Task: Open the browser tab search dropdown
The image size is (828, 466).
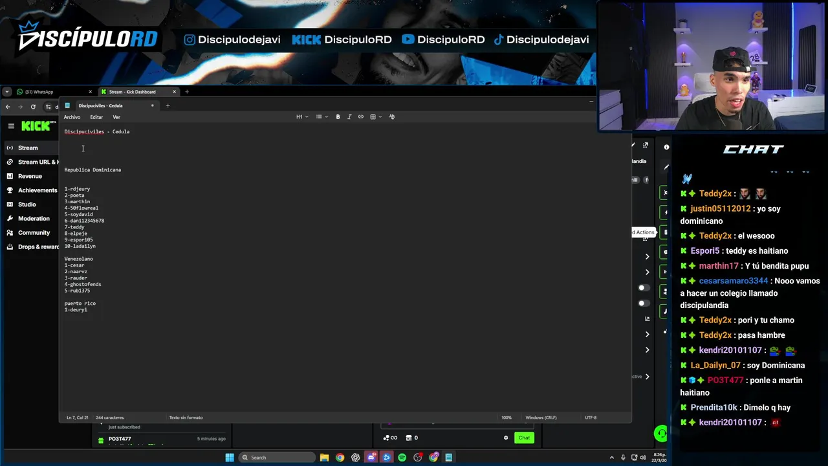Action: click(x=7, y=92)
